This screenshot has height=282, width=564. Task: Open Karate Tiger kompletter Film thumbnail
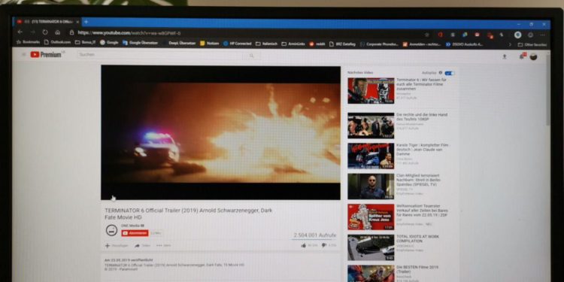pos(371,156)
